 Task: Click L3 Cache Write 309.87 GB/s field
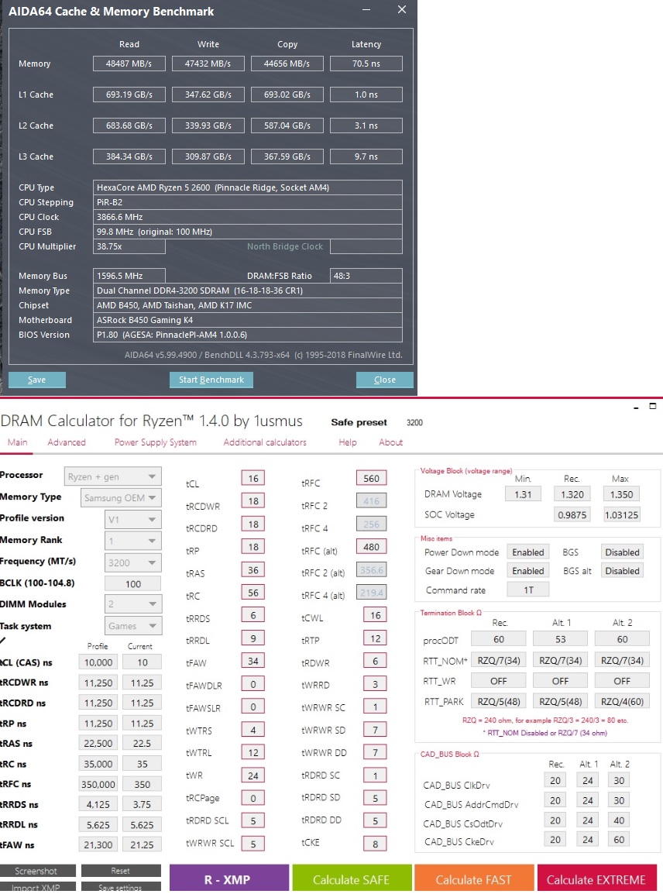[208, 156]
